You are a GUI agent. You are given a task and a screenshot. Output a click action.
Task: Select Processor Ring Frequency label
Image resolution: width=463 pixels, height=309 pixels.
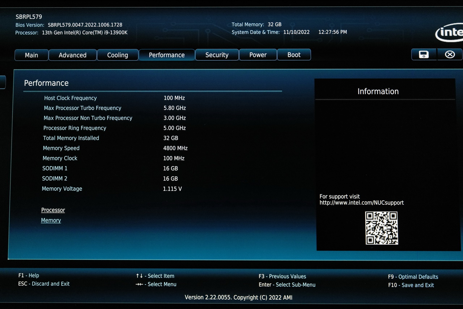point(75,128)
